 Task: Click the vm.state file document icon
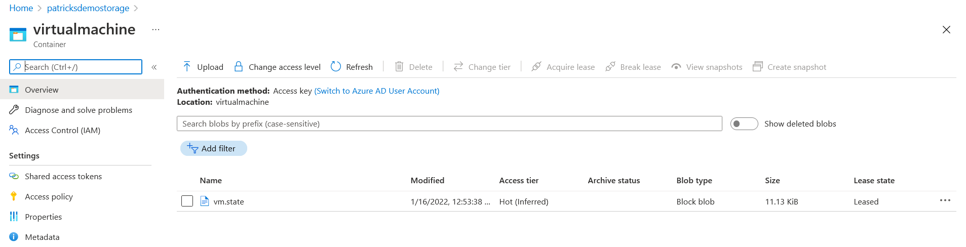tap(205, 201)
